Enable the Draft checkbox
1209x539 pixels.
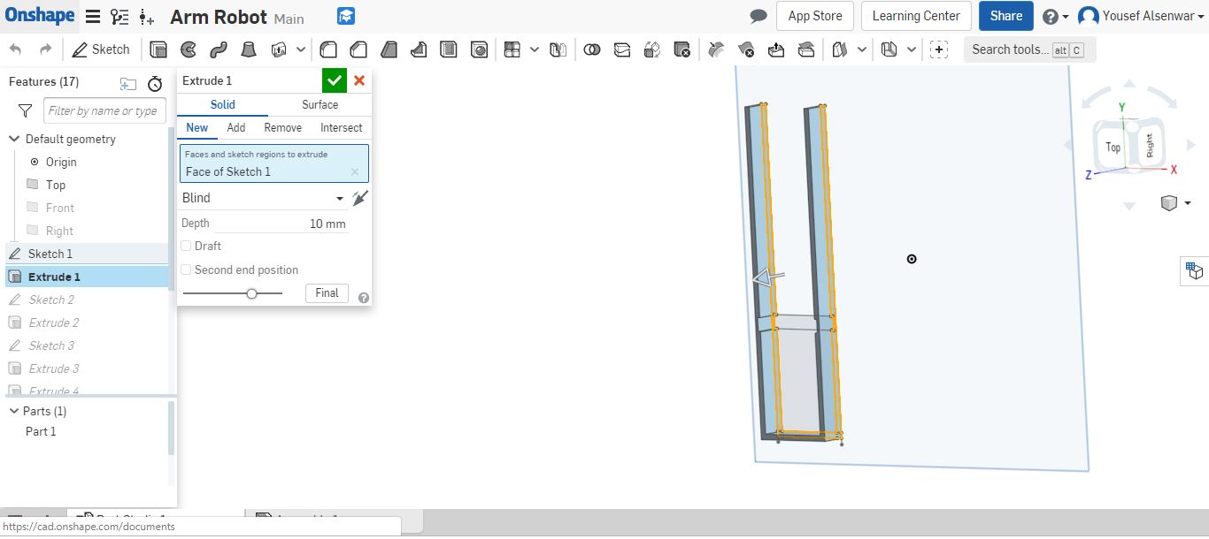coord(186,246)
